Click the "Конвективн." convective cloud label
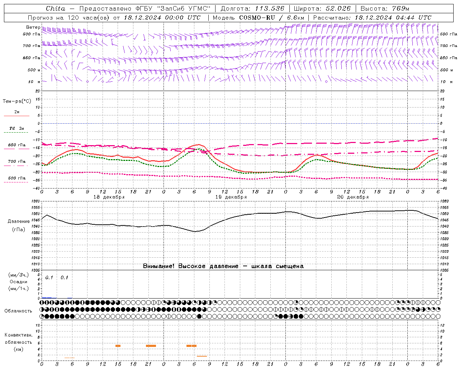459x367 pixels. (18, 335)
